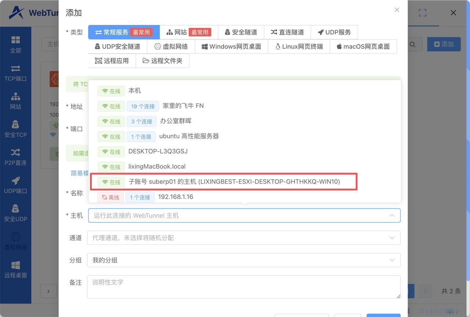Pick the offline host 192.168.1.16
Viewport: 470px width, 317px height.
[x=245, y=197]
